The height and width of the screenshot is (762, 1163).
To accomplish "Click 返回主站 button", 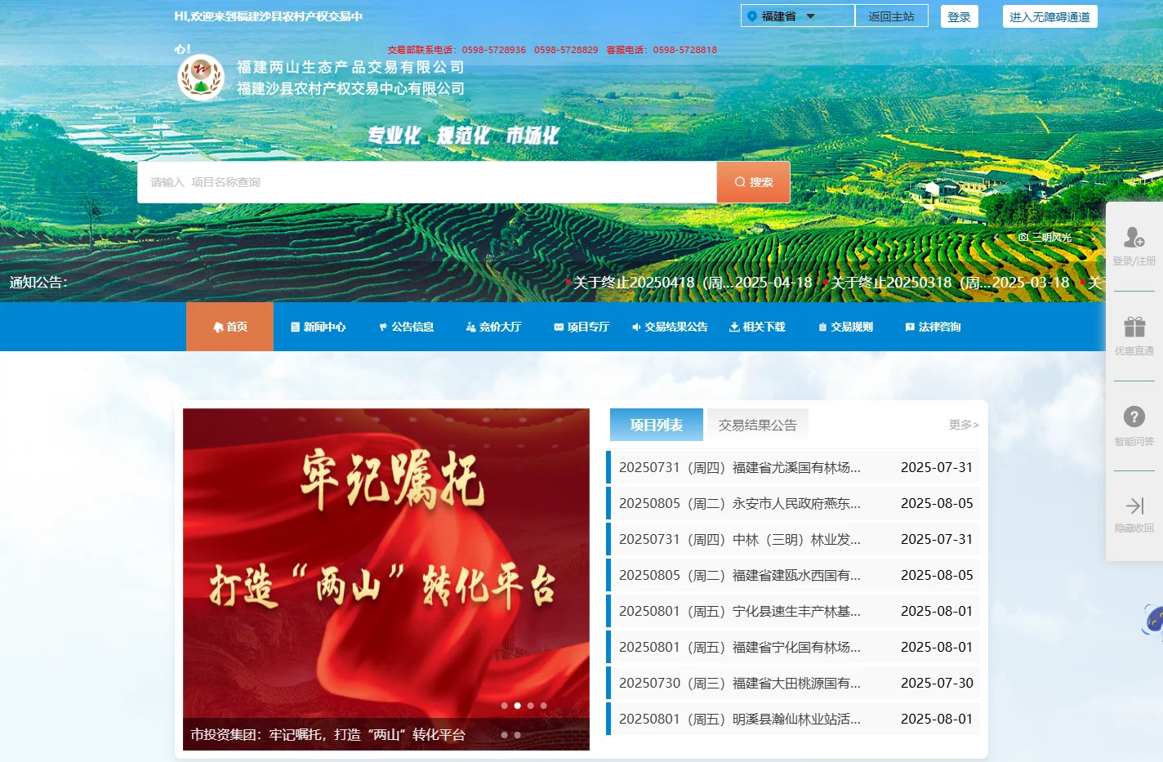I will click(x=891, y=16).
